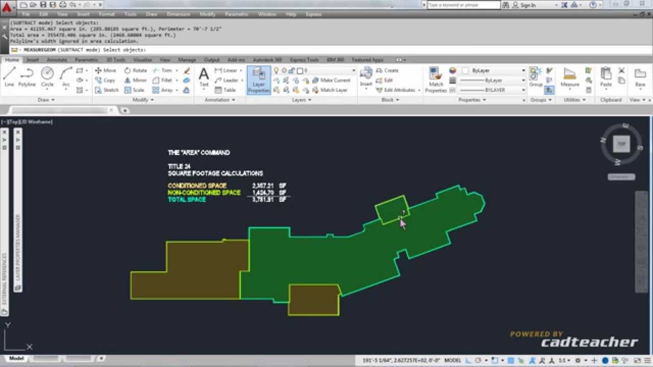Choose the Move command
Screen dimensions: 653x367
click(x=105, y=70)
